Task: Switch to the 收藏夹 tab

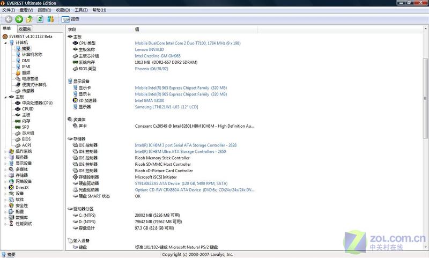Action: [x=25, y=29]
